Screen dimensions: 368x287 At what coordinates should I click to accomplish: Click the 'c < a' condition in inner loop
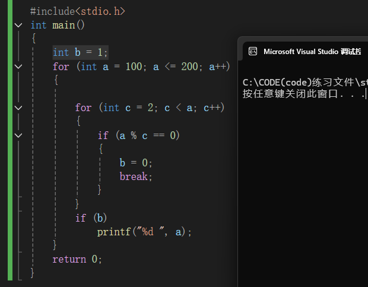tap(179, 108)
